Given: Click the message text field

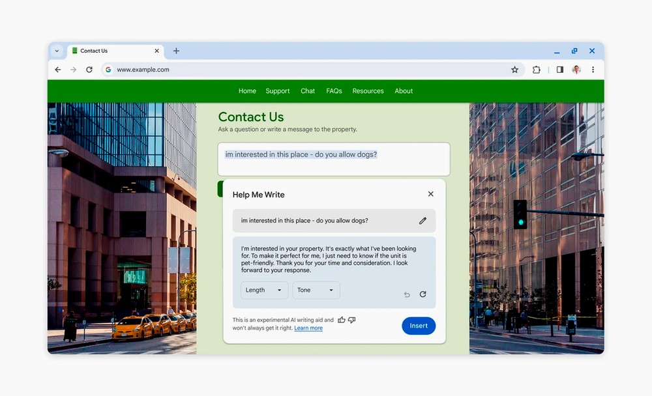Looking at the screenshot, I should pos(334,160).
